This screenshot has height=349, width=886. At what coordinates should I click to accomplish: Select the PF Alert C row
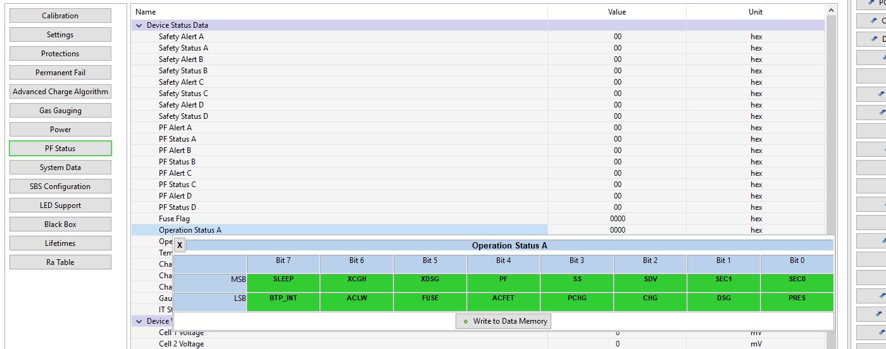tap(478, 173)
